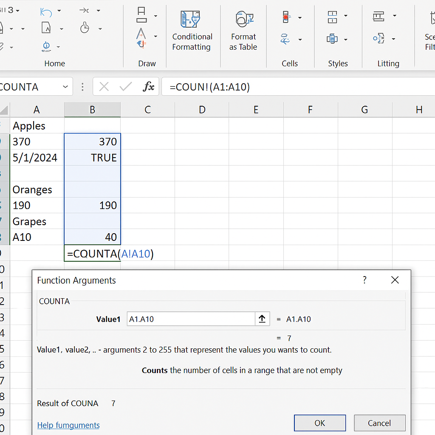Click cell with =CQUNTA formula
This screenshot has width=435, height=435.
tap(92, 253)
